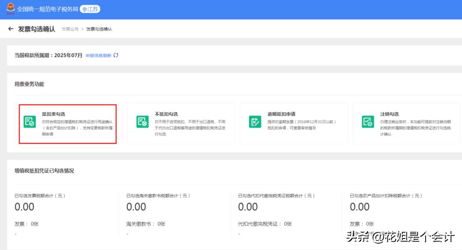The height and width of the screenshot is (250, 462).
Task: Click the 申报信息刷新 link
Action: point(98,55)
